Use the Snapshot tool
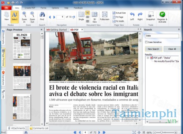Image resolution: width=183 pixels, height=134 pixels. 150,16
